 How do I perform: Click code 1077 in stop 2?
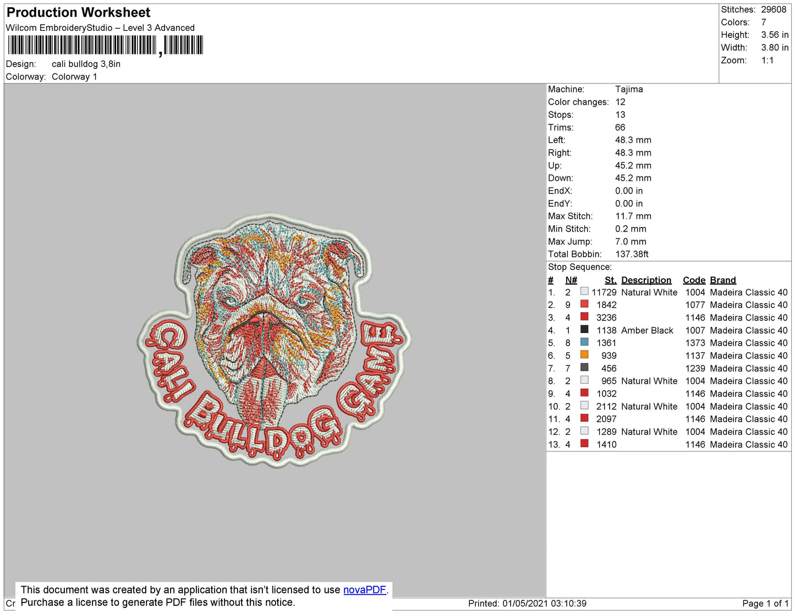pos(695,305)
